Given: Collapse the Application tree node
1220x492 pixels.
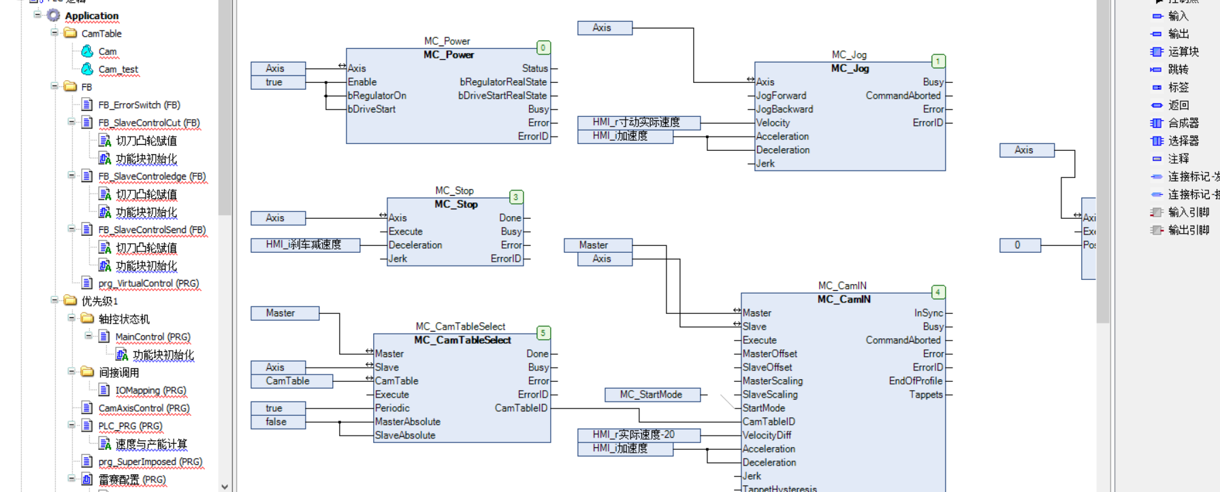Looking at the screenshot, I should [37, 14].
